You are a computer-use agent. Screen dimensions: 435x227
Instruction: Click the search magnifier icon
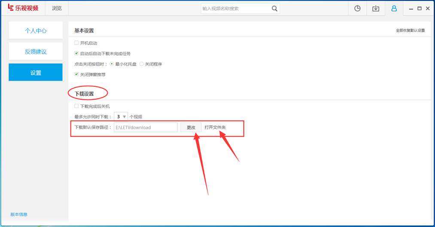(274, 9)
